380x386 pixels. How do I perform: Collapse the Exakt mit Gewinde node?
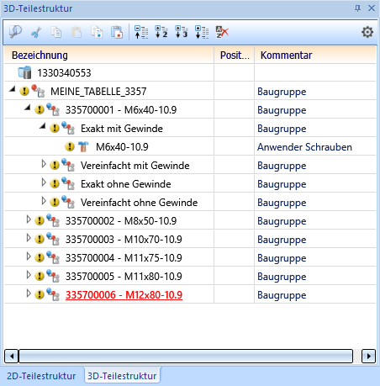pos(42,126)
